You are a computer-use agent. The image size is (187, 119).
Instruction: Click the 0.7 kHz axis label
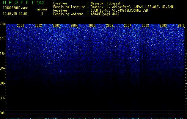click(x=2, y=98)
